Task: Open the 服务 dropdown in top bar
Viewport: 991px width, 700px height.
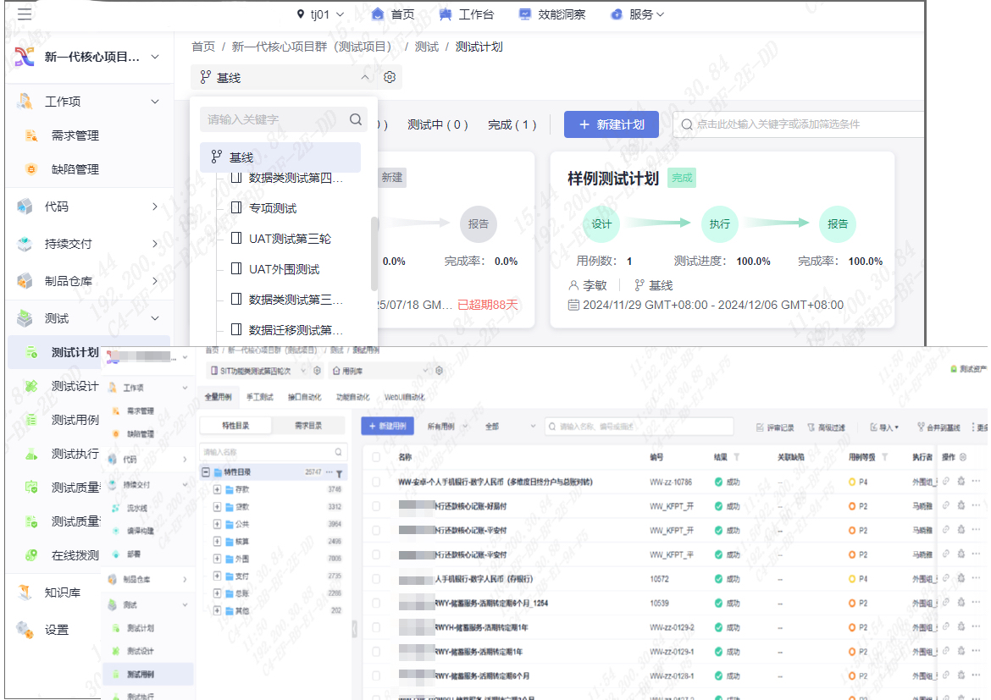Action: pyautogui.click(x=638, y=14)
